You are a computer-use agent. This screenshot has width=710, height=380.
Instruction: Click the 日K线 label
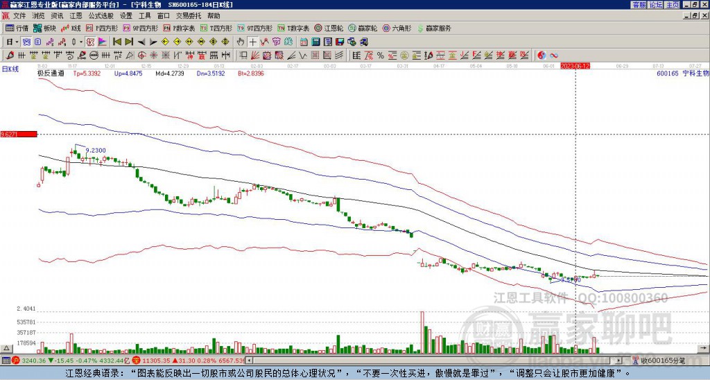point(11,69)
